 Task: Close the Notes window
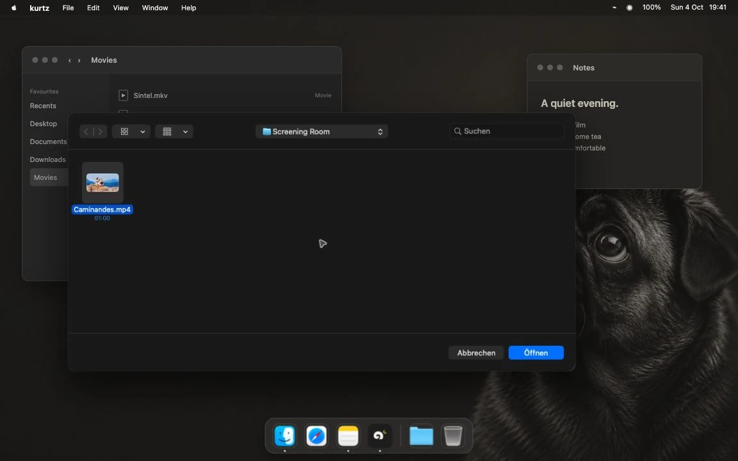click(540, 68)
